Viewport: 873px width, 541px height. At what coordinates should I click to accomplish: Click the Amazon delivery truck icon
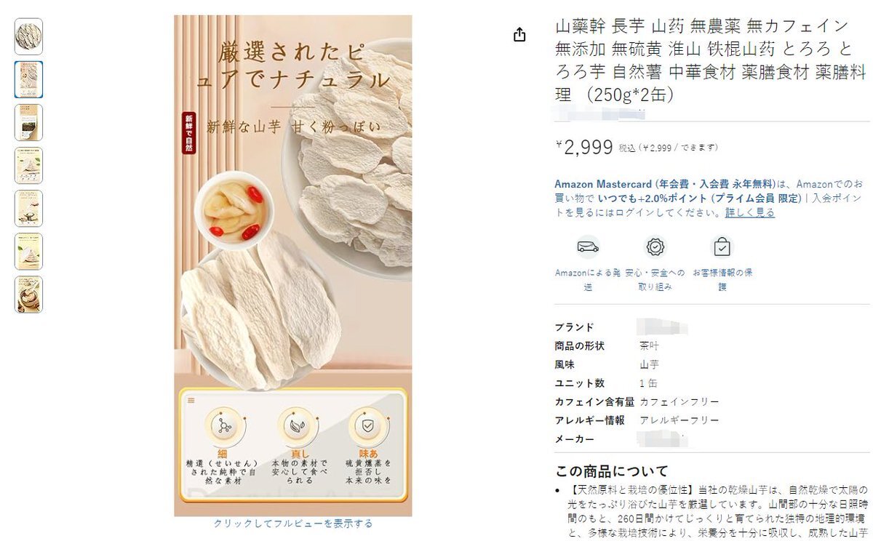point(588,247)
